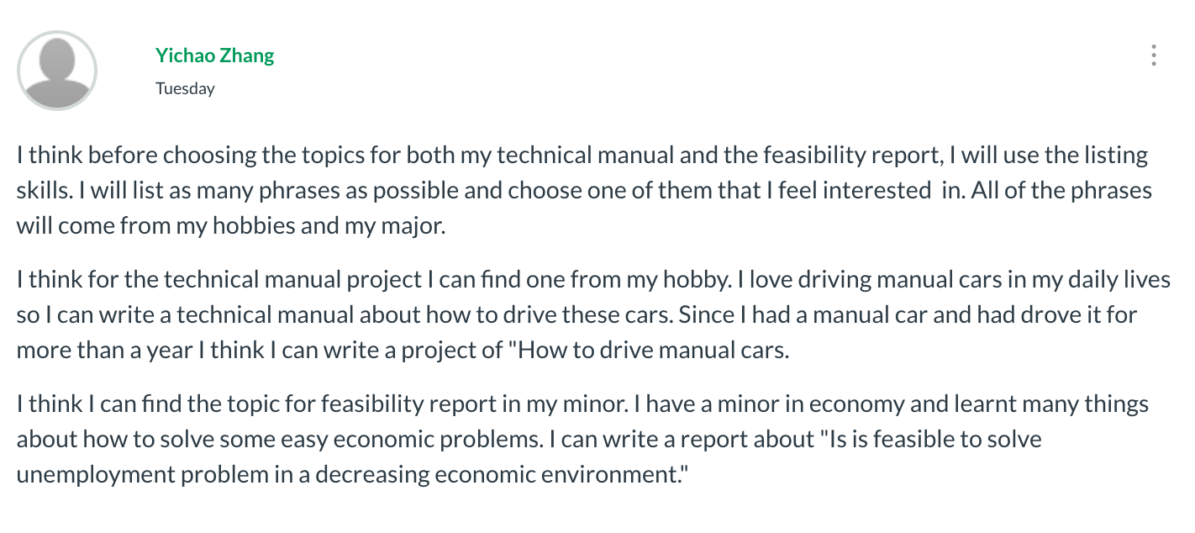The image size is (1195, 533).
Task: Click the sentence starting "Since I had a manual car"
Action: pos(576,333)
